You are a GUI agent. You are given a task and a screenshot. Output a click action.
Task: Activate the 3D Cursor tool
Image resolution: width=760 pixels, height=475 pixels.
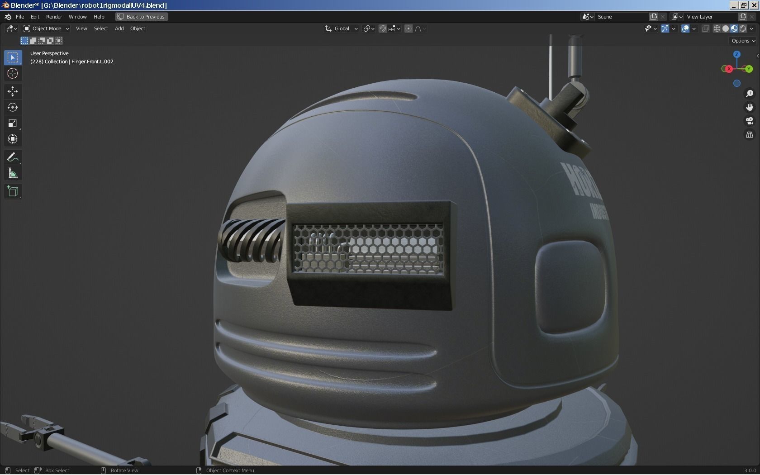click(13, 73)
